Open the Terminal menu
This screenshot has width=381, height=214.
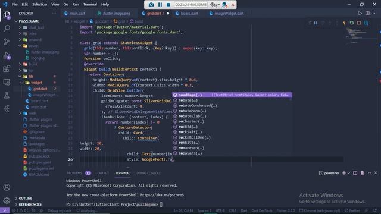coord(90,4)
